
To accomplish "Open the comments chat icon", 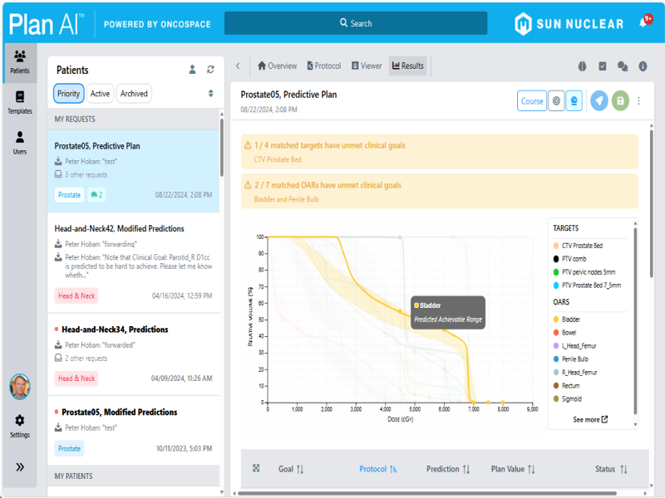I will 623,66.
